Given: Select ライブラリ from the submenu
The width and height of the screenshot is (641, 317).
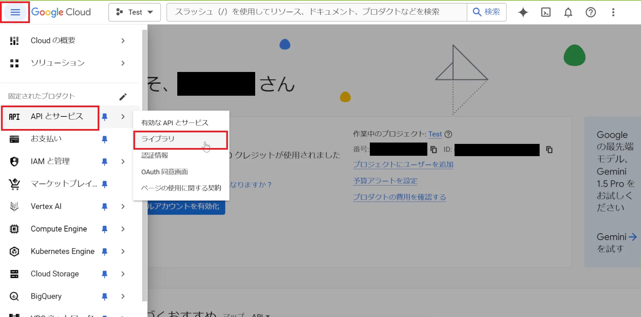Looking at the screenshot, I should (181, 139).
